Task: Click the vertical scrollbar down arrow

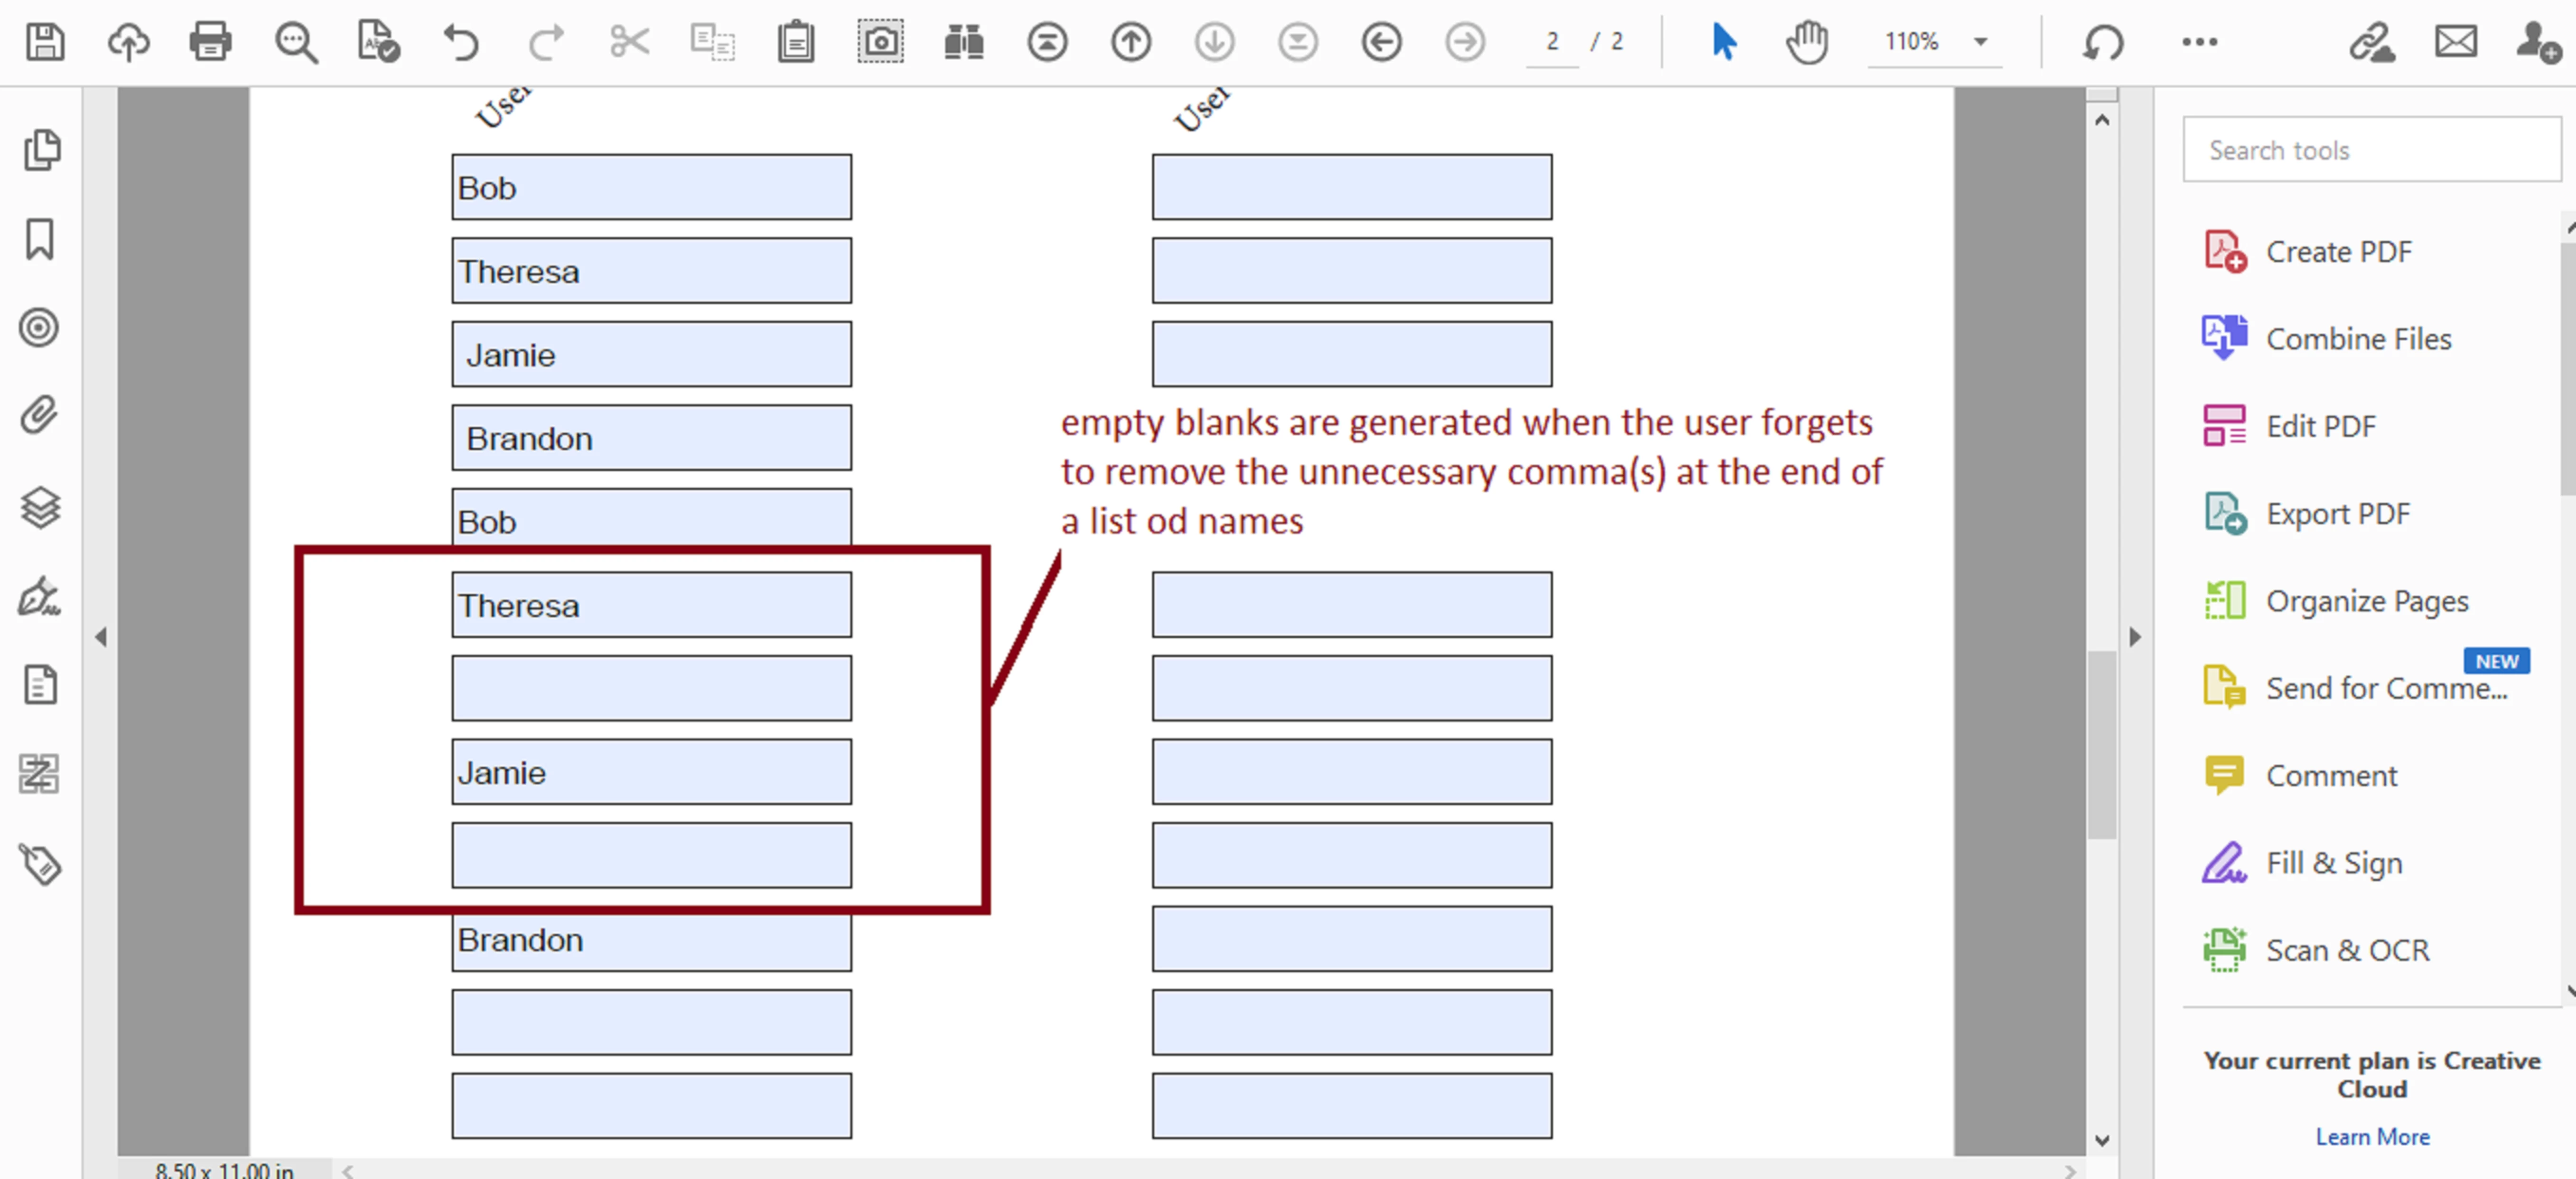Action: [x=2102, y=1140]
